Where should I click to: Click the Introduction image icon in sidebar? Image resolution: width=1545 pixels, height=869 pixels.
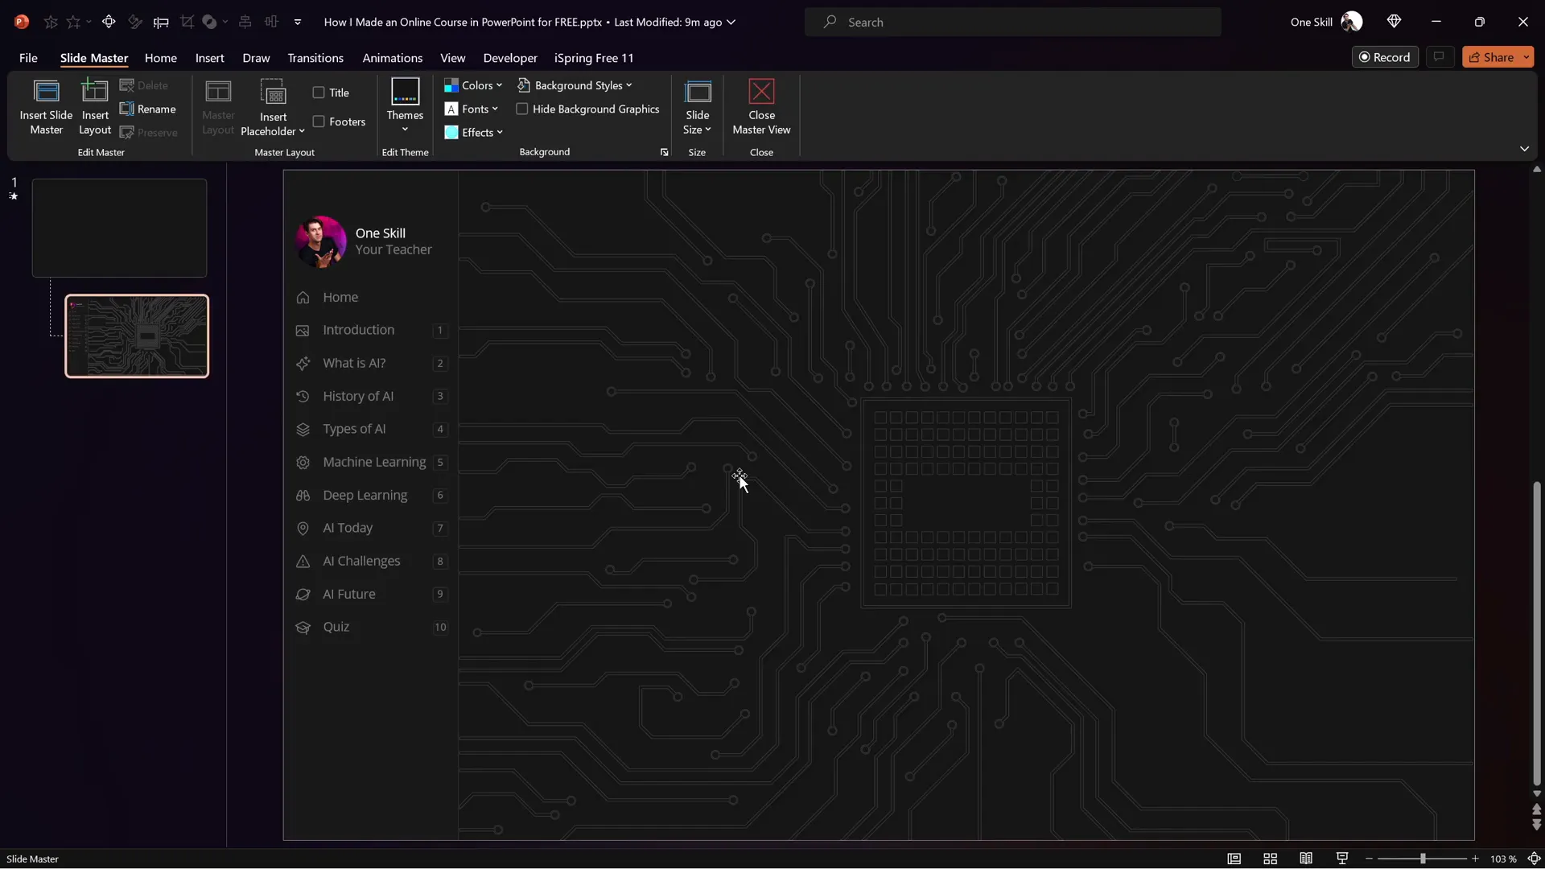coord(303,331)
